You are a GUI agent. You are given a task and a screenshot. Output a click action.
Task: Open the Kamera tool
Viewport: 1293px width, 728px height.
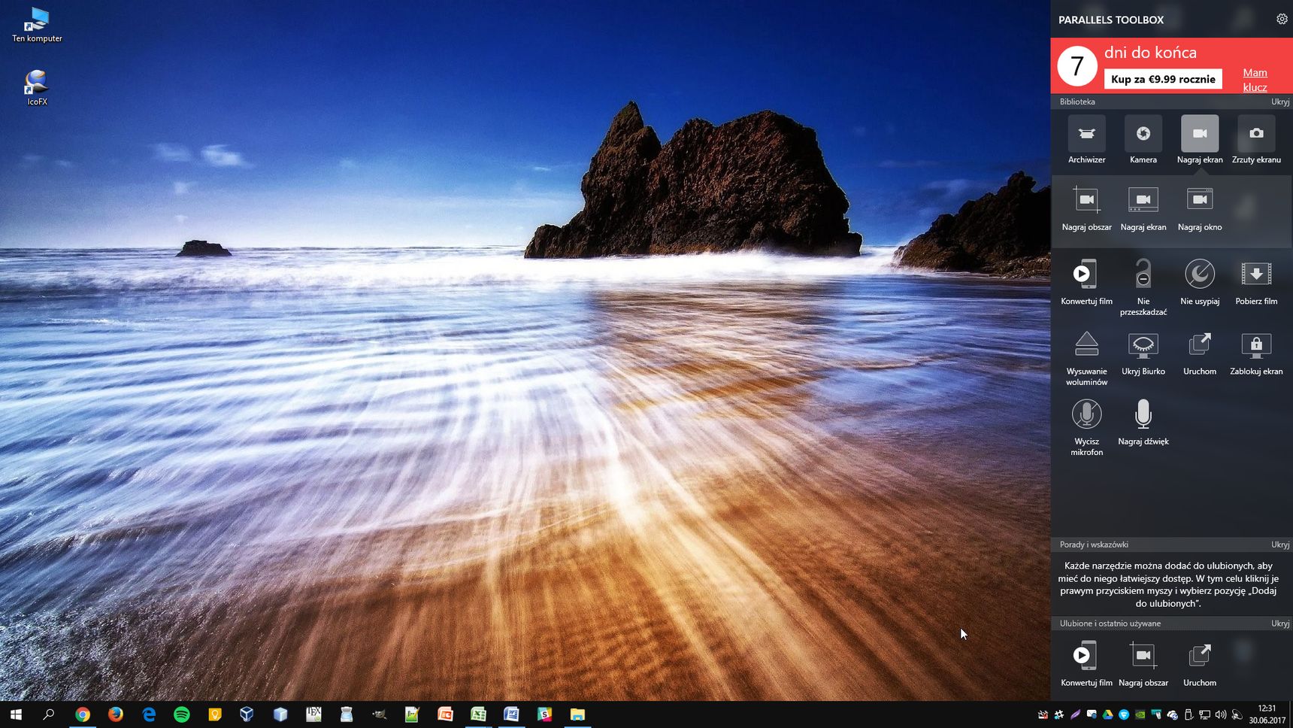(x=1143, y=141)
